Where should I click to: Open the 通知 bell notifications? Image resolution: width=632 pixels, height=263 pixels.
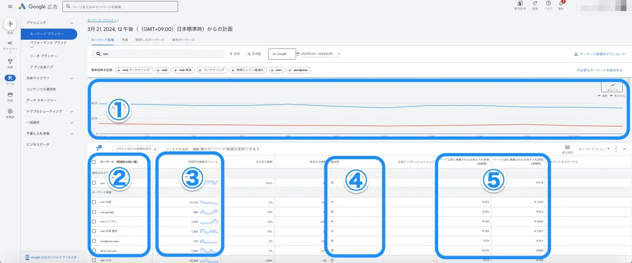561,4
